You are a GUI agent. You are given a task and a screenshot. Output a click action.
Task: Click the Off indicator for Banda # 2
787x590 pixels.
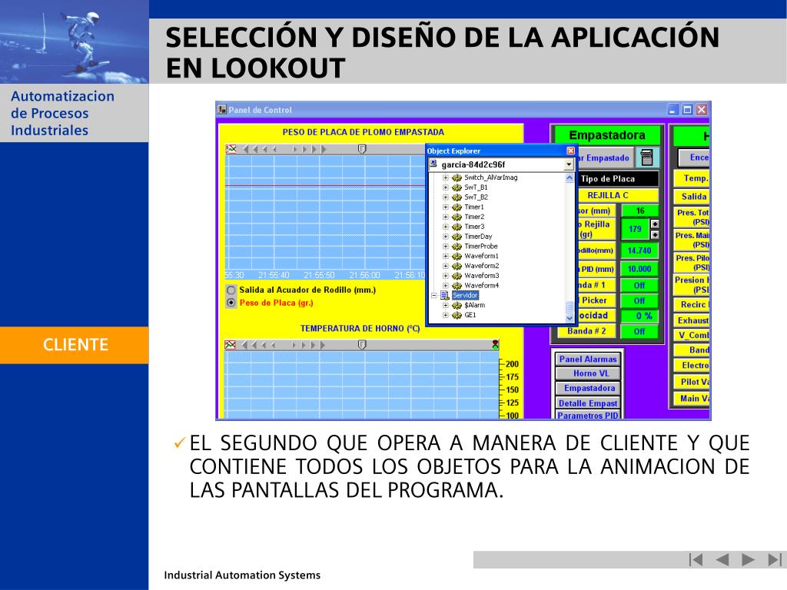639,331
